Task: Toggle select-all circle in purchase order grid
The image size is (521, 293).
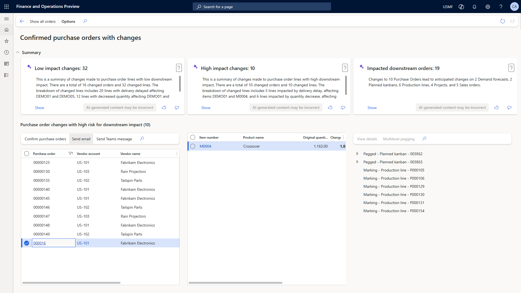Action: pyautogui.click(x=27, y=154)
